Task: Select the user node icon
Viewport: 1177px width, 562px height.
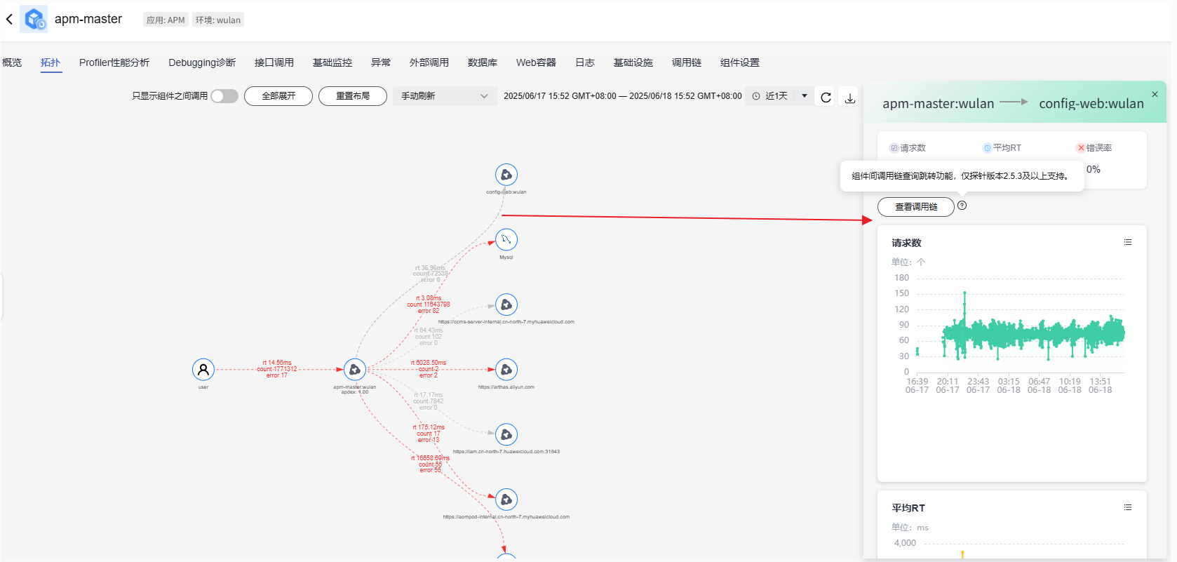Action: (203, 369)
